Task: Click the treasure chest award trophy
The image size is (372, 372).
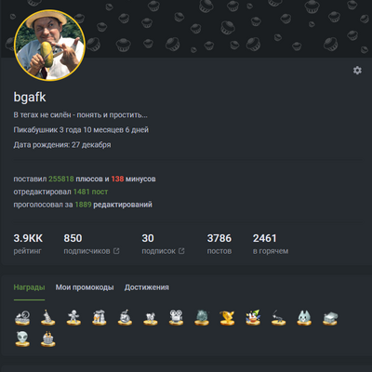Action: pos(330,317)
